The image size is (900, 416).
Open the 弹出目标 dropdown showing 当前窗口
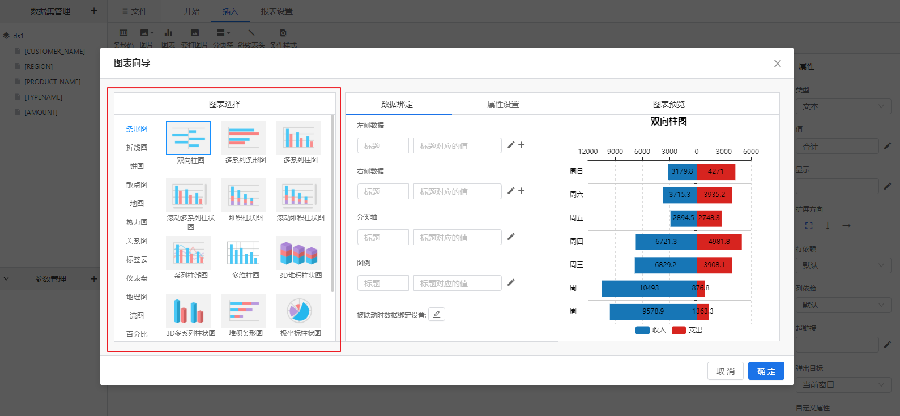(x=843, y=385)
